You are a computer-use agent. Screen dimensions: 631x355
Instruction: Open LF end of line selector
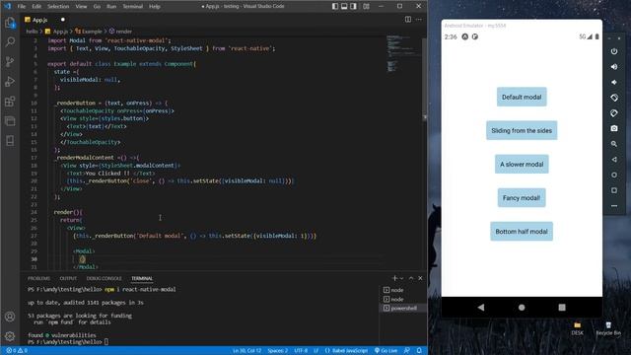click(315, 351)
